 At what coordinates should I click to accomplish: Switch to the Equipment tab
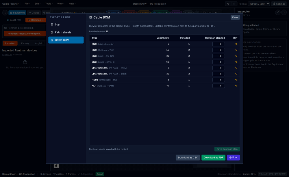click(x=17, y=13)
